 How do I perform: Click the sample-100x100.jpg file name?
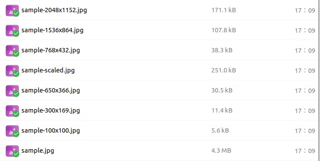(50, 131)
